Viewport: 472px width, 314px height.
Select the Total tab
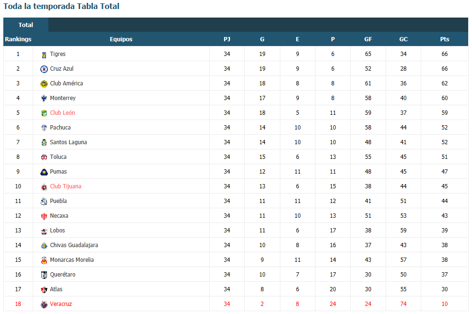[26, 25]
